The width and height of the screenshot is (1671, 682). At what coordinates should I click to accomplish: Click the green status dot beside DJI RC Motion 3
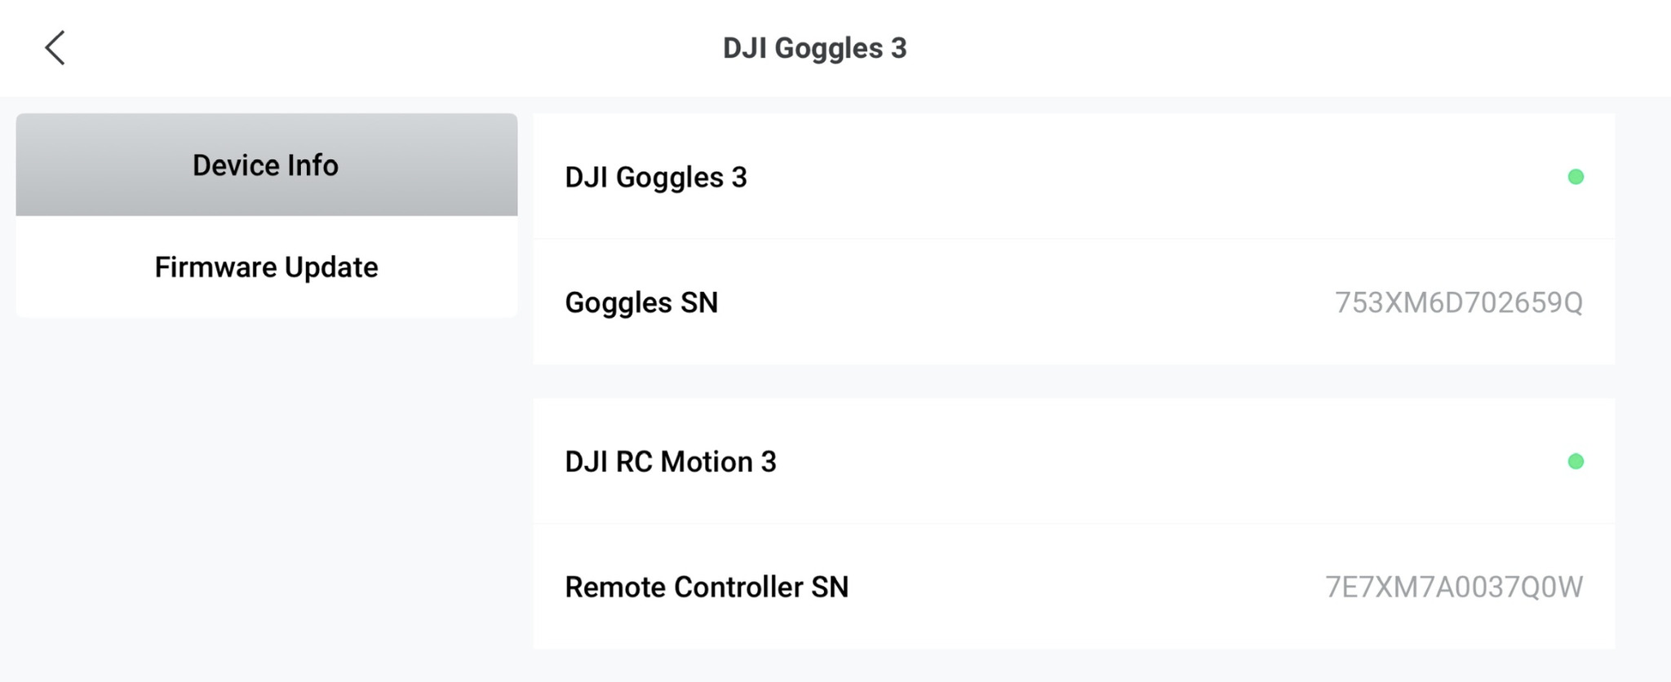[1576, 461]
